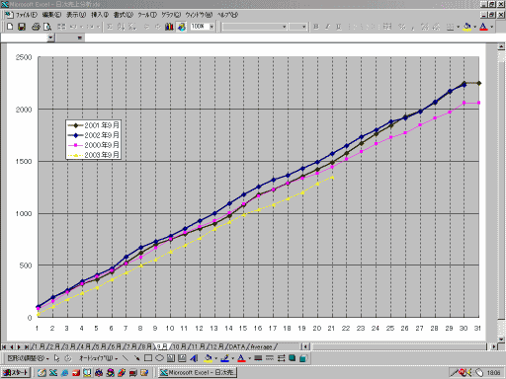Switch to the 10月 sheet tab

click(x=180, y=346)
